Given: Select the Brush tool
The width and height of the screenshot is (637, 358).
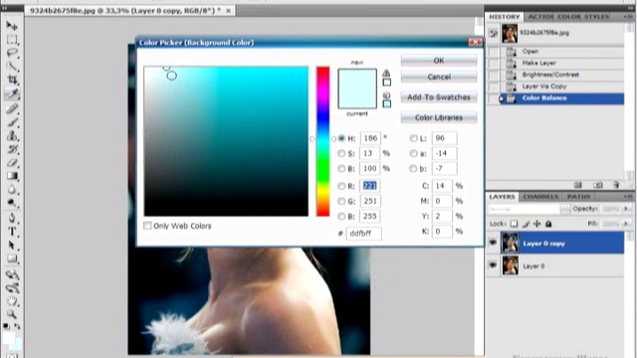Looking at the screenshot, I should [x=12, y=121].
